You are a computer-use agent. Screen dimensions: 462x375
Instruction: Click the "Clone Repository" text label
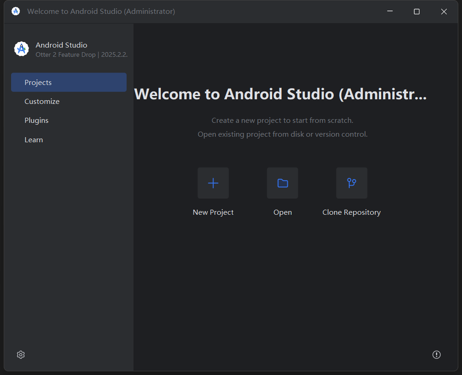pos(352,212)
